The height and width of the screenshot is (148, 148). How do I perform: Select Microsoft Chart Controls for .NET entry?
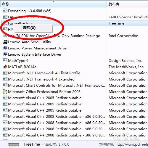57,86
